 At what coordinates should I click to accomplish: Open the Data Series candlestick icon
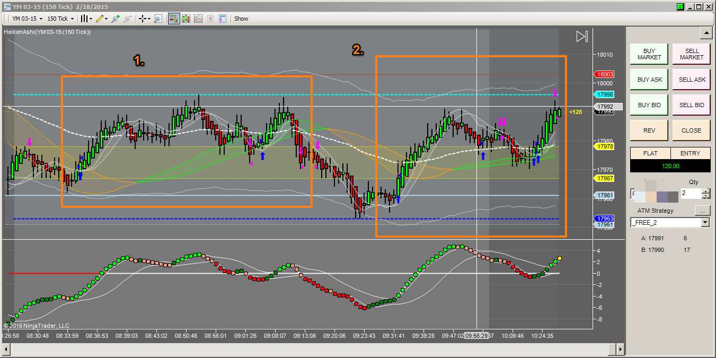[x=186, y=19]
